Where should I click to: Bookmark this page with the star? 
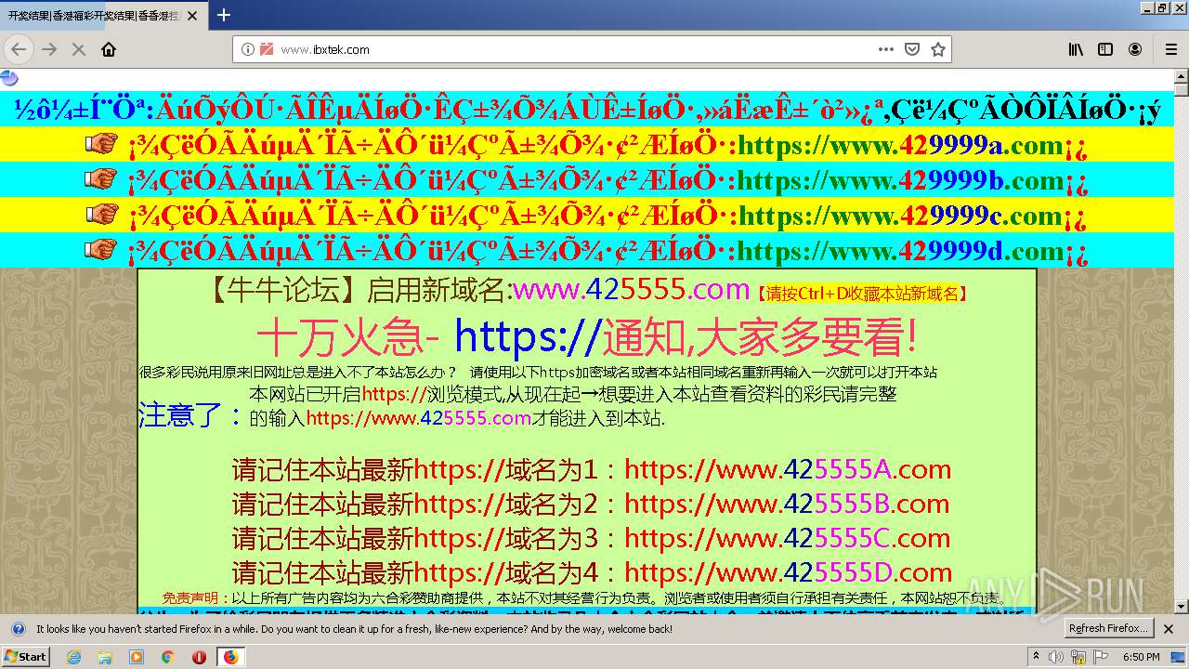[x=938, y=49]
